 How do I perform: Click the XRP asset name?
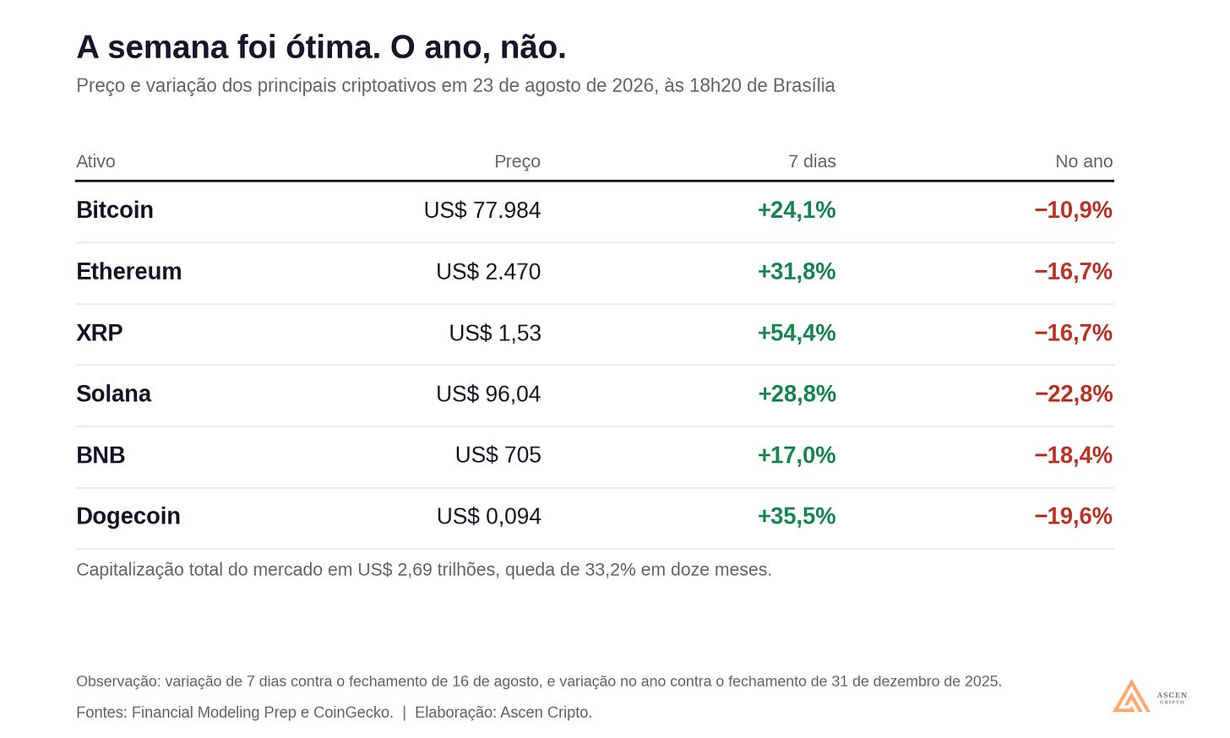click(100, 333)
